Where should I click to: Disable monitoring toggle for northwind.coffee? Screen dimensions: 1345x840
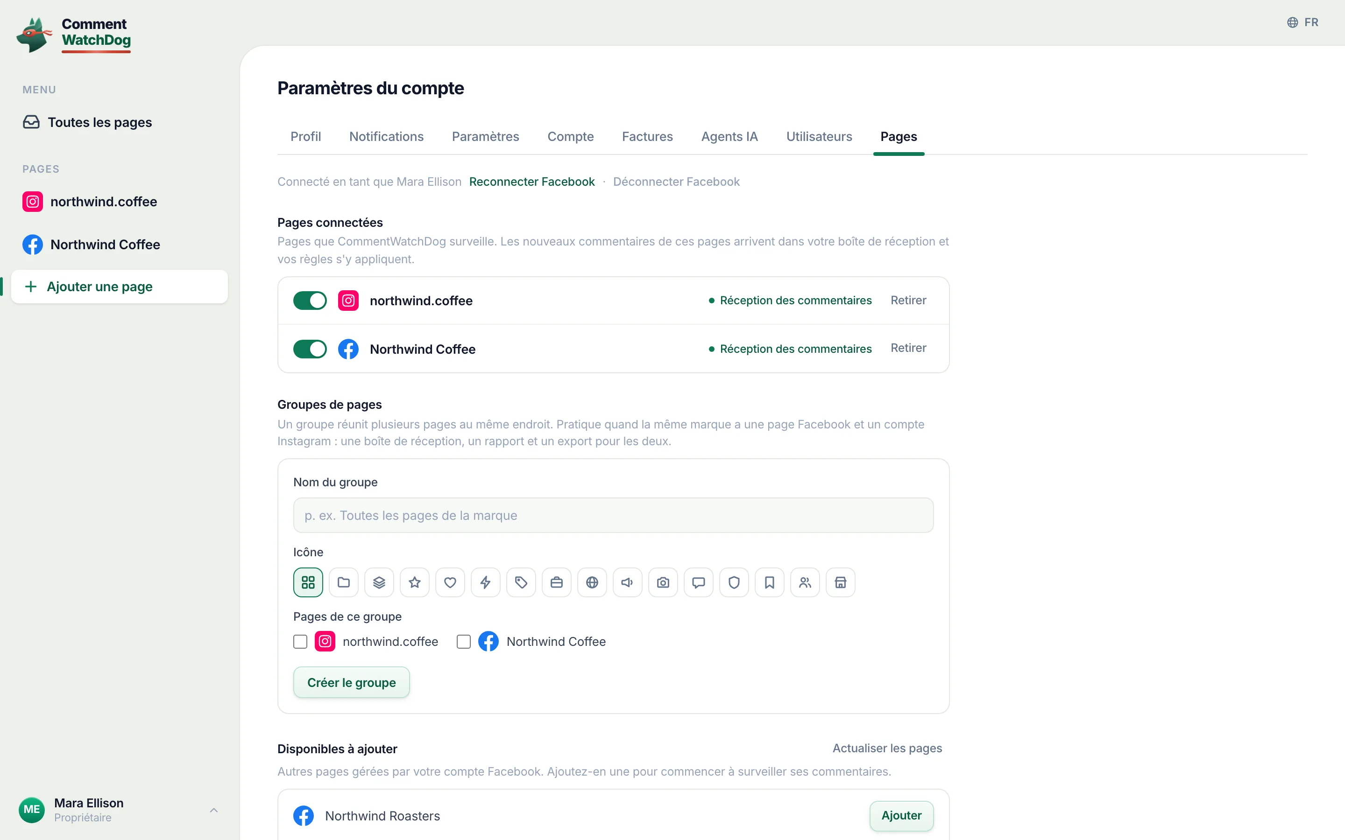pyautogui.click(x=310, y=301)
